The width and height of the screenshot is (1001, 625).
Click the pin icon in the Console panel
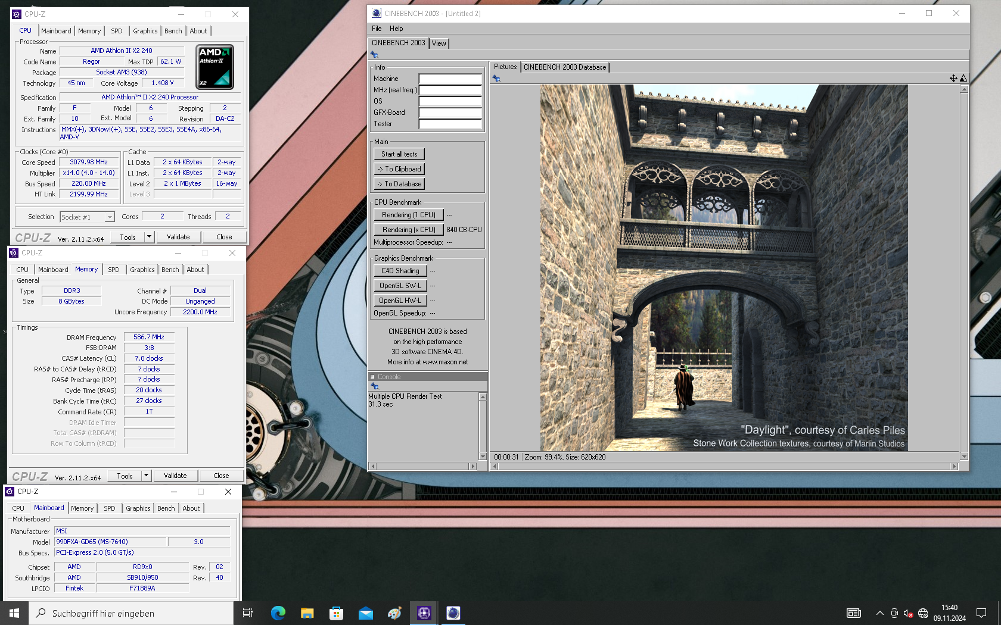tap(375, 386)
